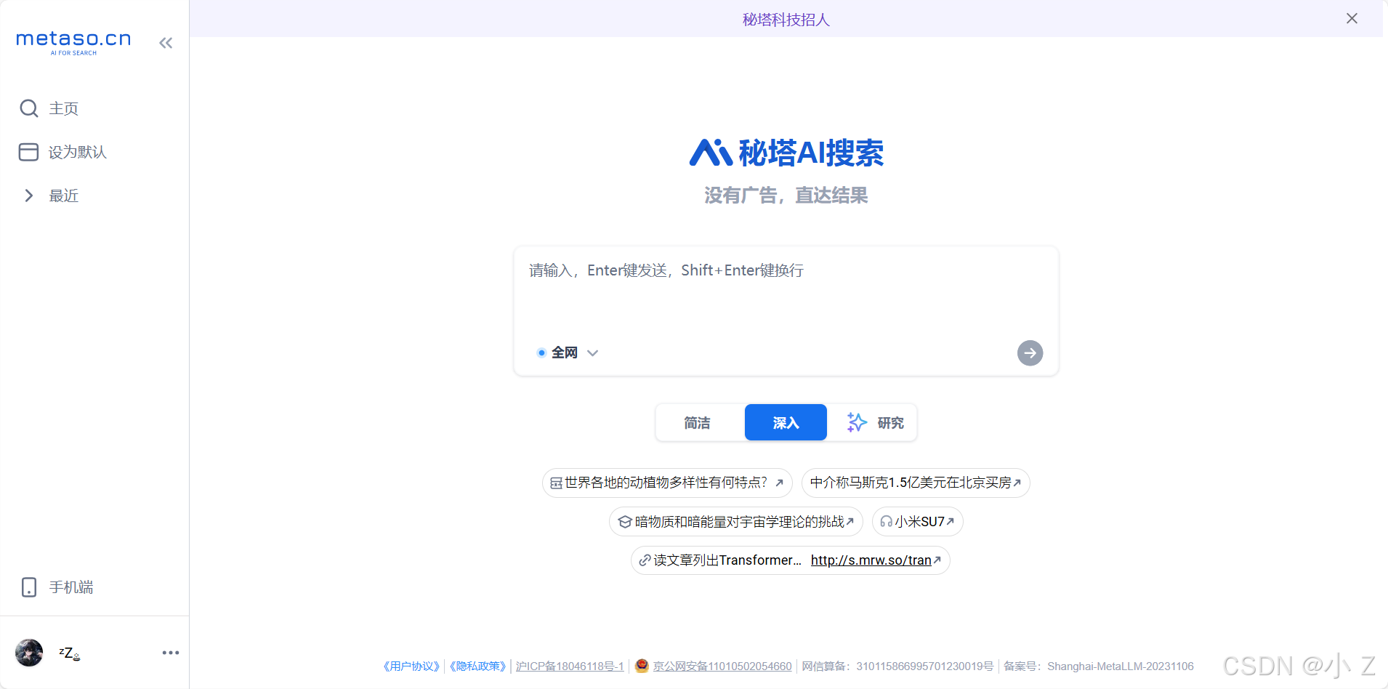1388x689 pixels.
Task: Open the 沪ICP备18046118号-1 link
Action: pos(570,666)
